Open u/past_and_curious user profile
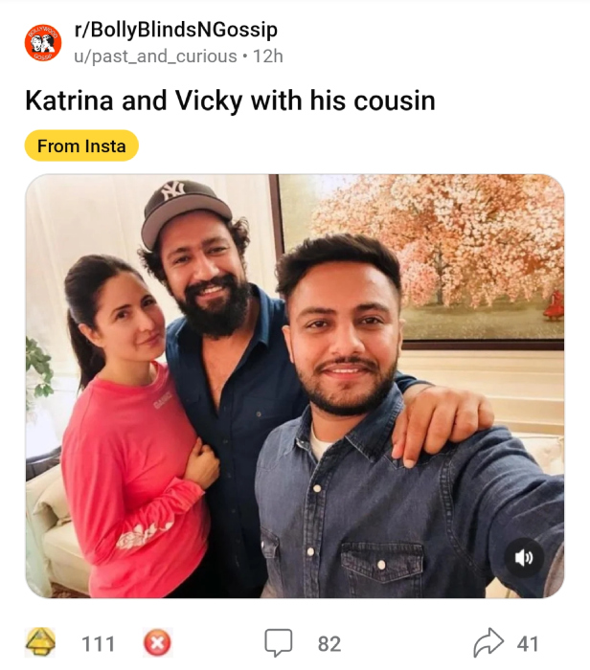The width and height of the screenshot is (590, 670). pos(155,56)
